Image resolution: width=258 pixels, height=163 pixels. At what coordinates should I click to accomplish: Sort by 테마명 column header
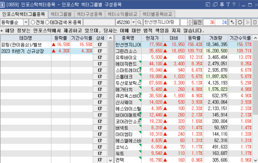26,38
